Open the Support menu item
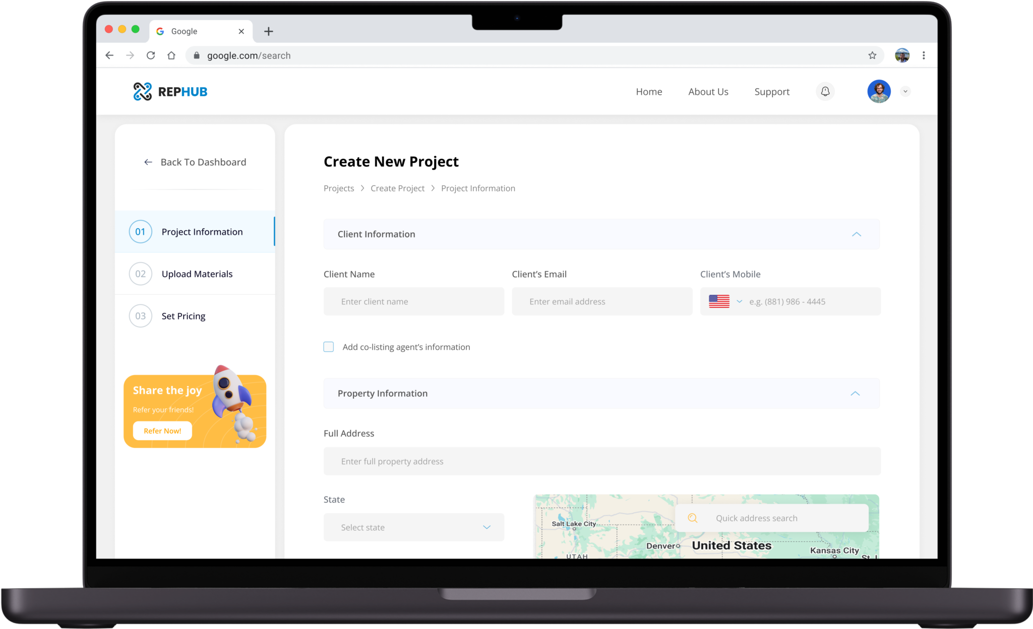 [771, 92]
